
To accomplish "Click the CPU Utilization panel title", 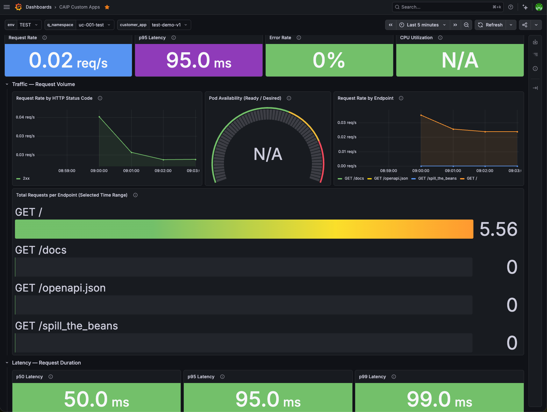I will point(416,38).
